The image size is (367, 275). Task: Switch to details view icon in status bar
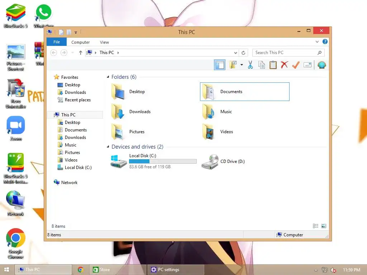pyautogui.click(x=315, y=226)
